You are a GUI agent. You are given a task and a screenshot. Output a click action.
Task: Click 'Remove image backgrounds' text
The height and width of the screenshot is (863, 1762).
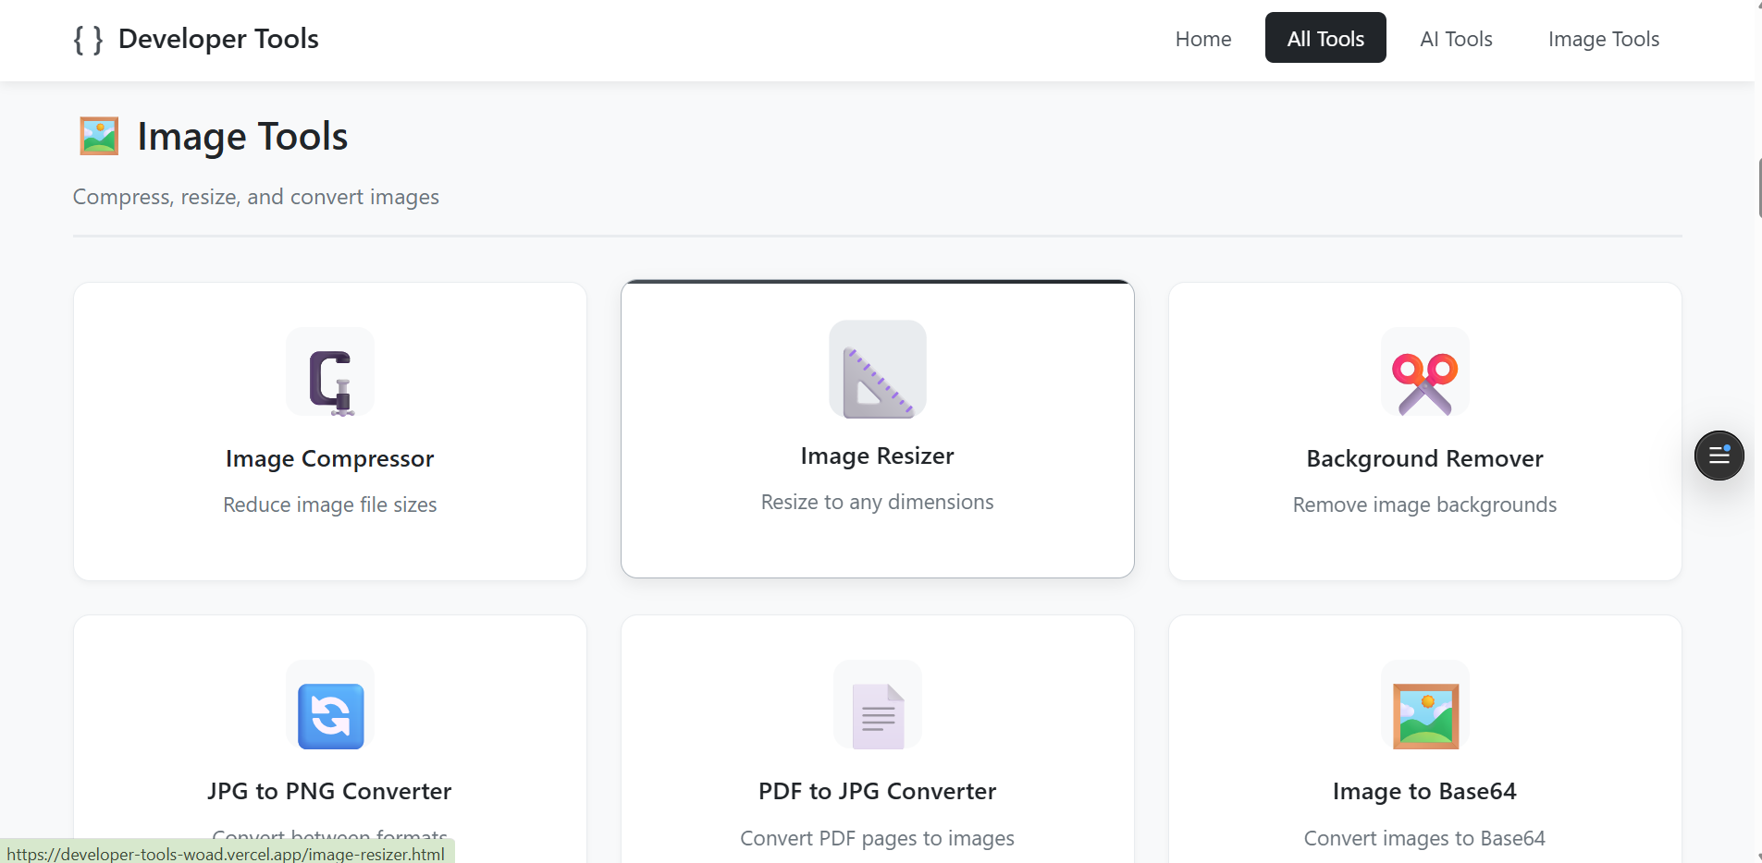pyautogui.click(x=1425, y=504)
